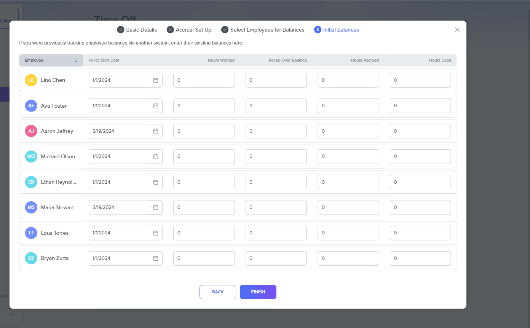
Task: Click calendar icon for Maria Stewart's date
Action: click(155, 207)
